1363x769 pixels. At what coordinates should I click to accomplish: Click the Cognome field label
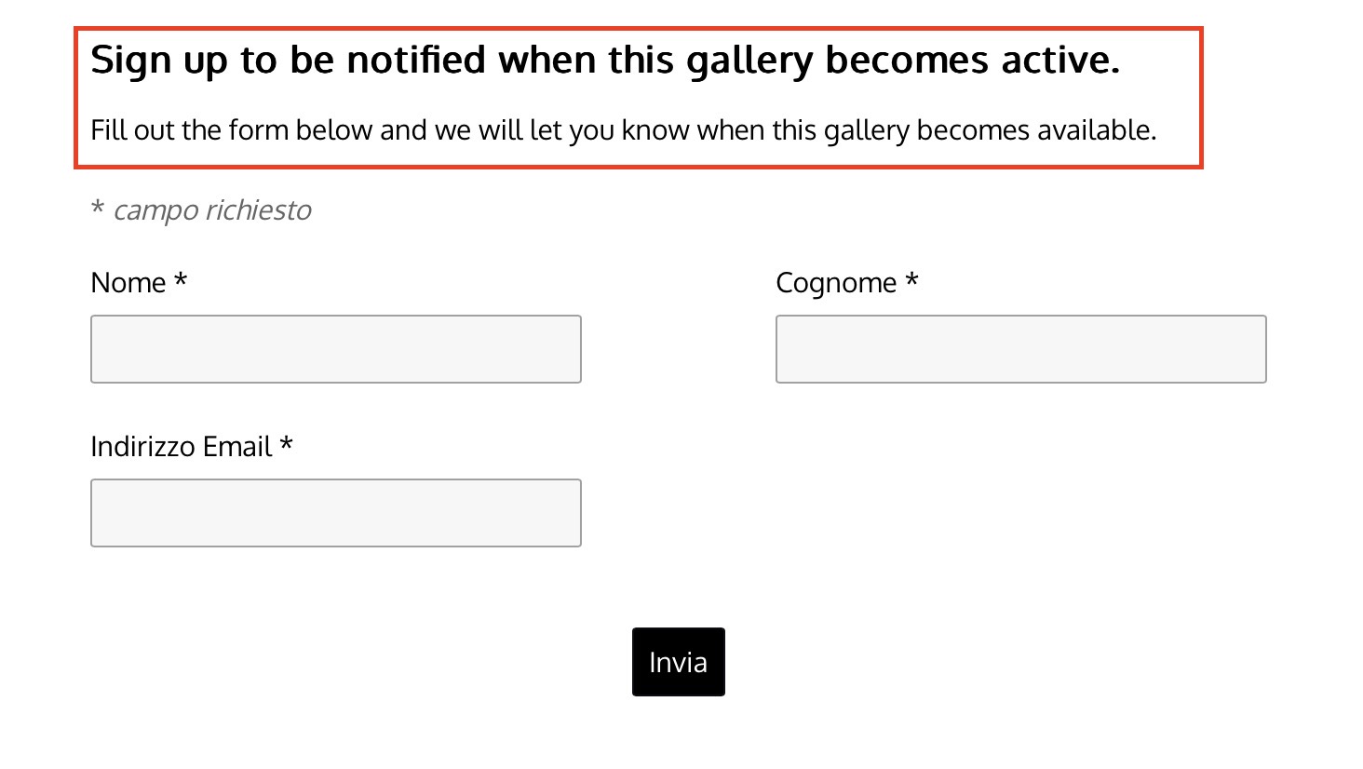pos(836,283)
